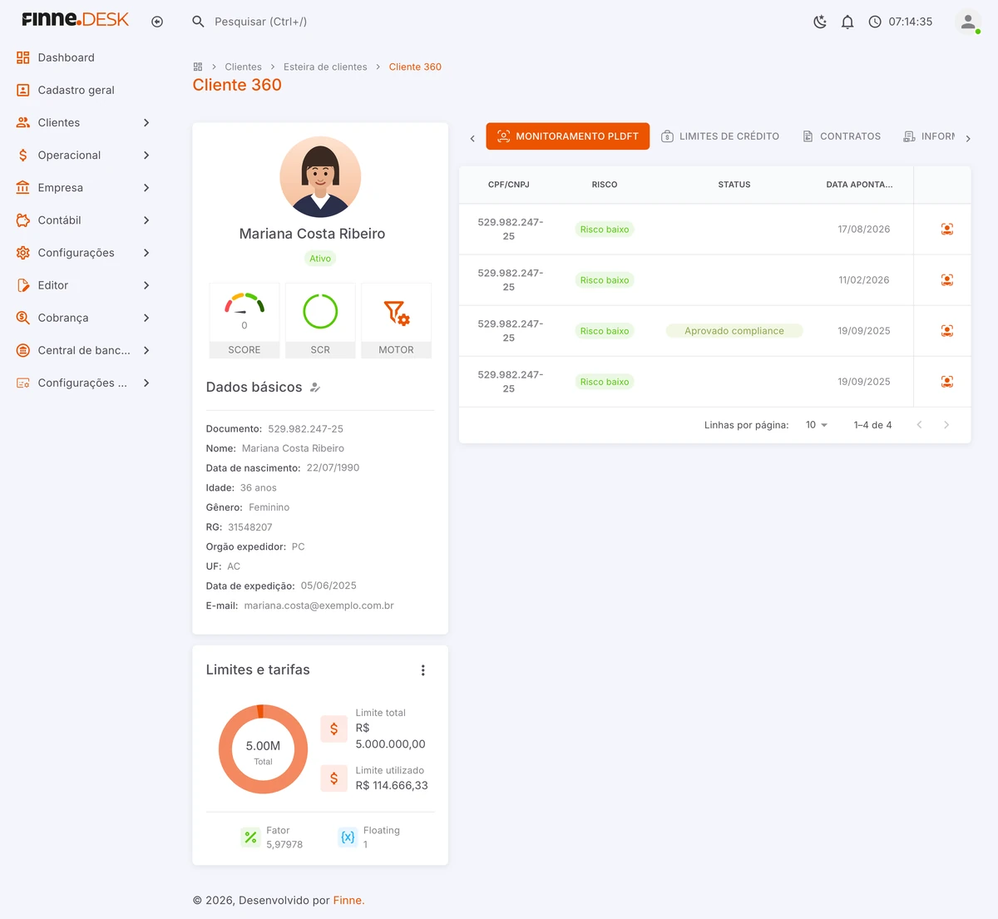
Task: Sort by the RISCO column header
Action: (605, 185)
